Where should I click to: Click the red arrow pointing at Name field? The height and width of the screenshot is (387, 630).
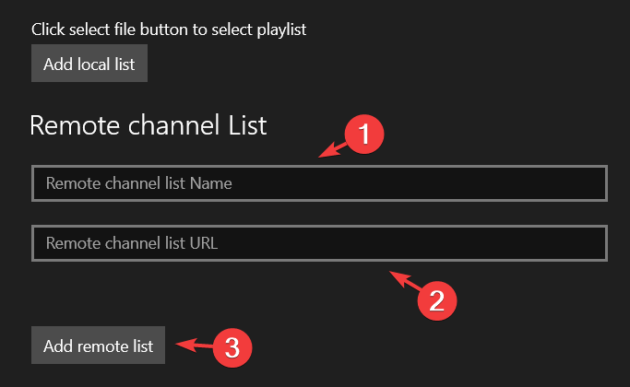click(x=332, y=150)
